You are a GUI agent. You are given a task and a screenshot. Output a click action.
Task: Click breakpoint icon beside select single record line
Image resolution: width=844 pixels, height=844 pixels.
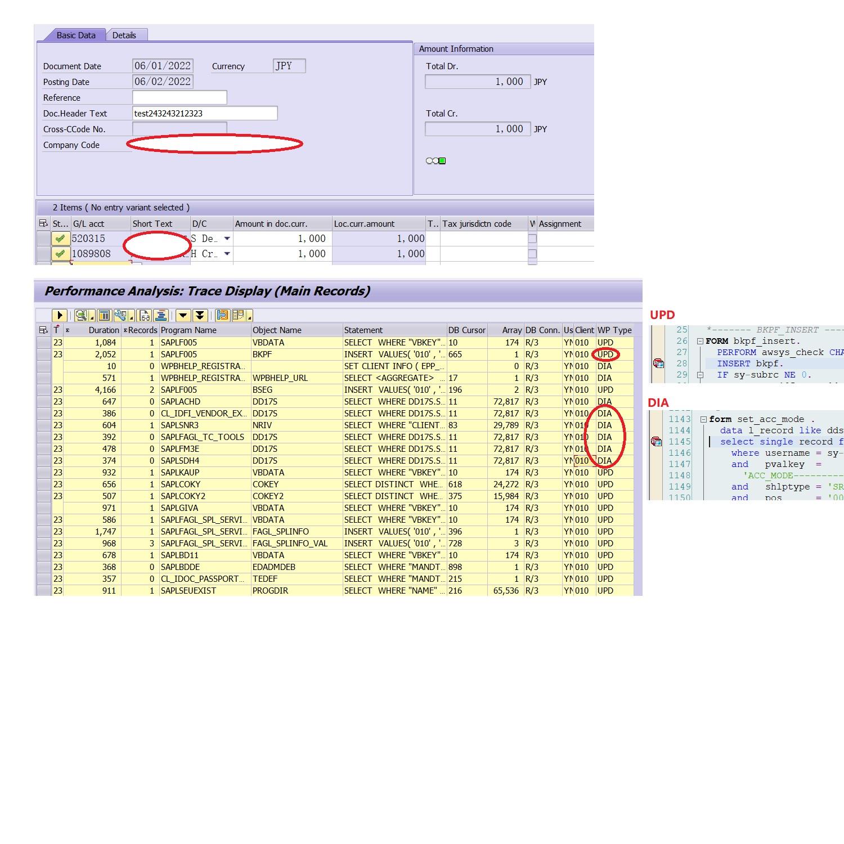pyautogui.click(x=656, y=442)
